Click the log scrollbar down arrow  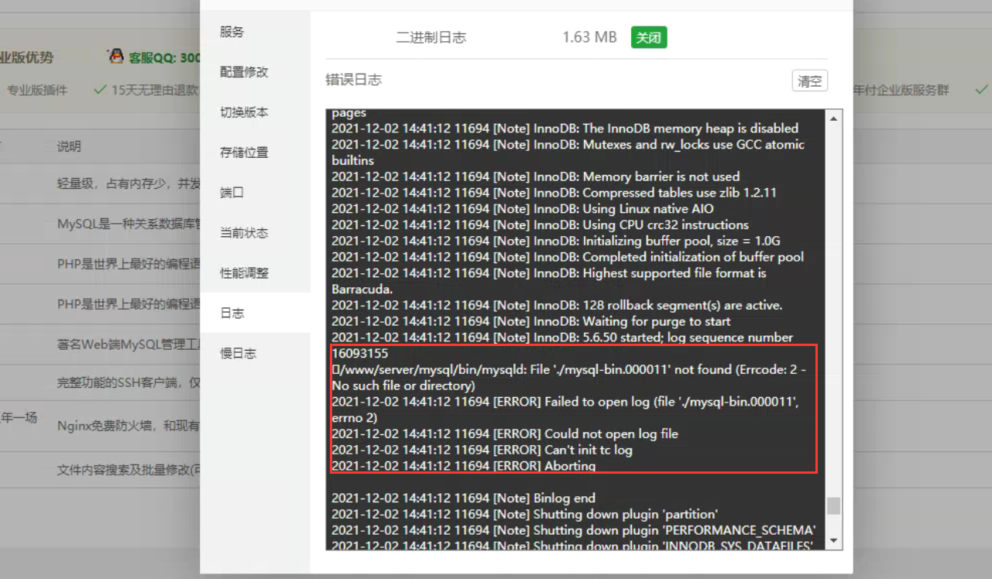coord(833,540)
